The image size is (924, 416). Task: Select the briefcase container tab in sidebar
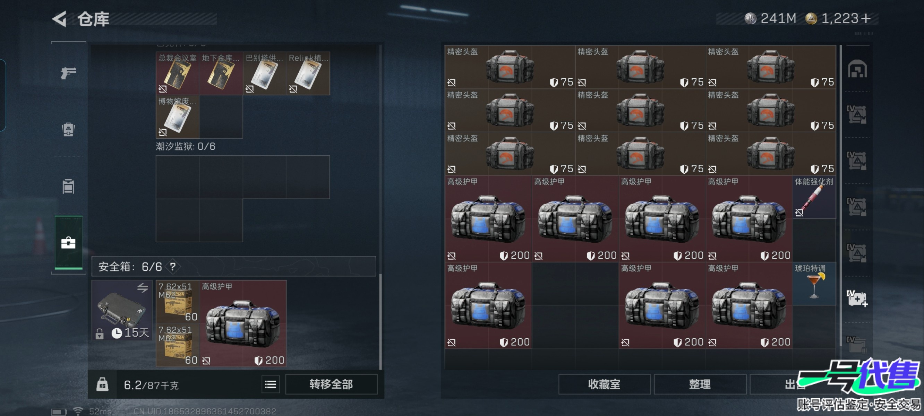[x=68, y=243]
